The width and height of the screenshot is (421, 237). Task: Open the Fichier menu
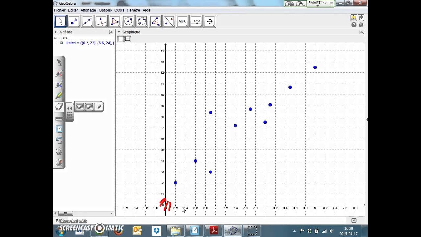pos(60,10)
